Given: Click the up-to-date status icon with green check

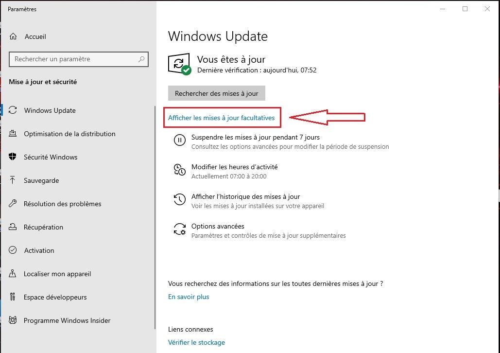Looking at the screenshot, I should click(179, 64).
